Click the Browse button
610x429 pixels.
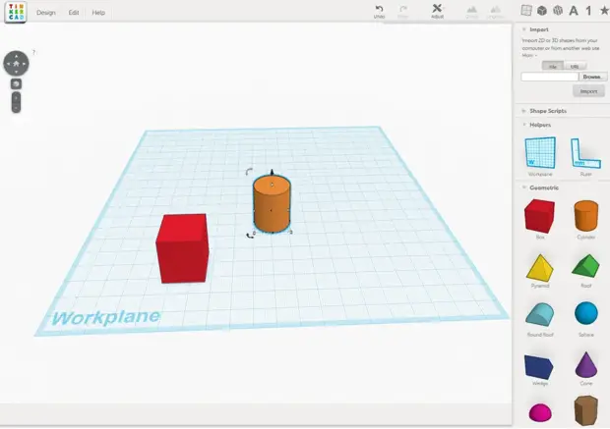592,77
